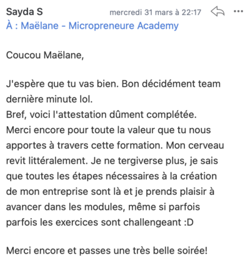Click the 'Coucou Maëlane,' greeting line
This screenshot has height=263, width=250.
(x=45, y=56)
